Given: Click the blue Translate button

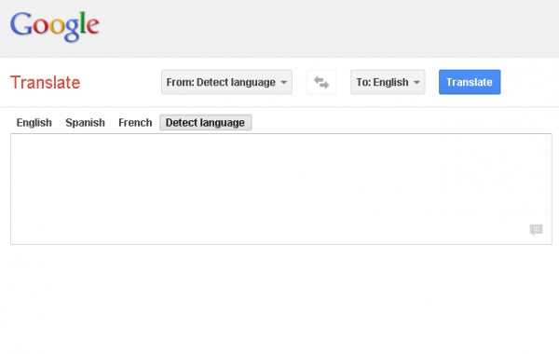Looking at the screenshot, I should [x=470, y=82].
